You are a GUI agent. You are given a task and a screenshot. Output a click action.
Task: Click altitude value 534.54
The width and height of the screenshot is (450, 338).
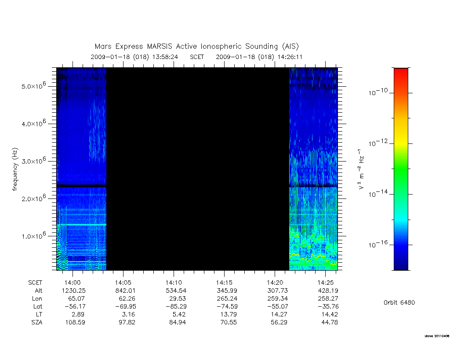(x=176, y=290)
